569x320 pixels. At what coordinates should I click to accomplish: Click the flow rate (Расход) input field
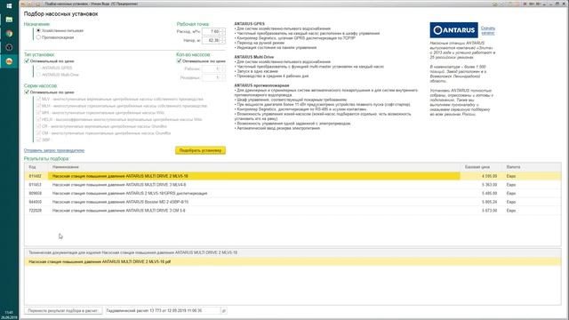click(211, 32)
